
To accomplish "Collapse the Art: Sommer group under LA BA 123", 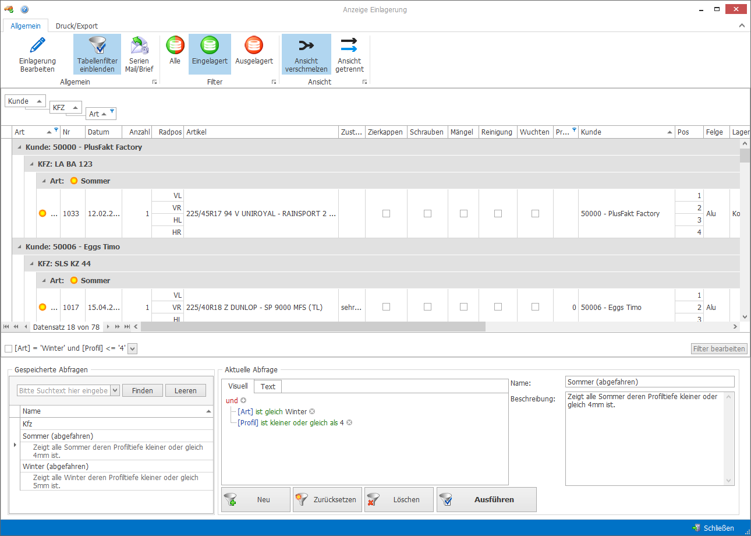I will tap(44, 181).
